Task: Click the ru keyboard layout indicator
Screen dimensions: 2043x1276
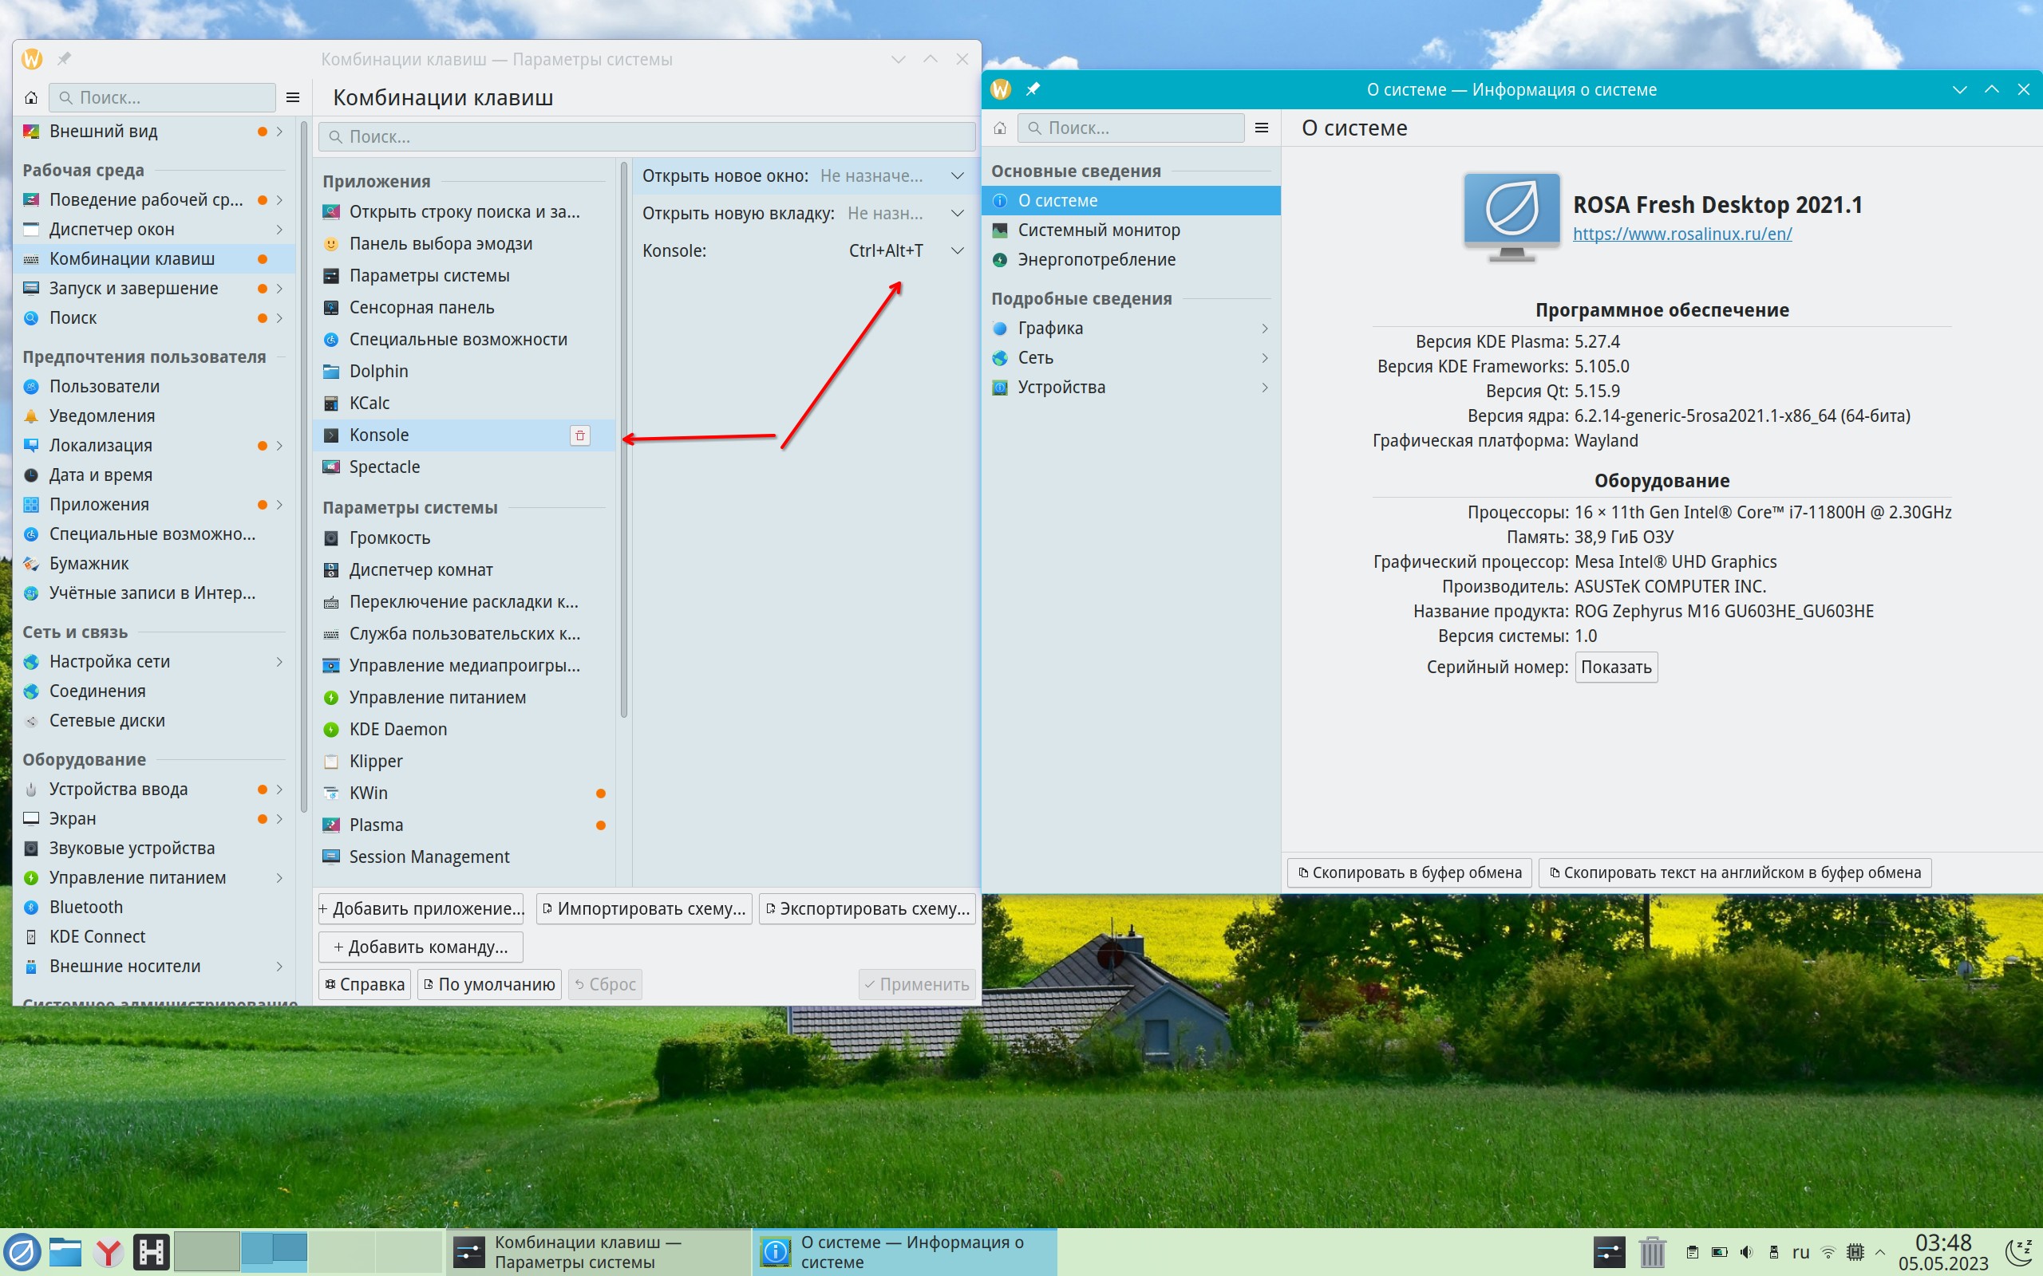Action: click(1800, 1252)
